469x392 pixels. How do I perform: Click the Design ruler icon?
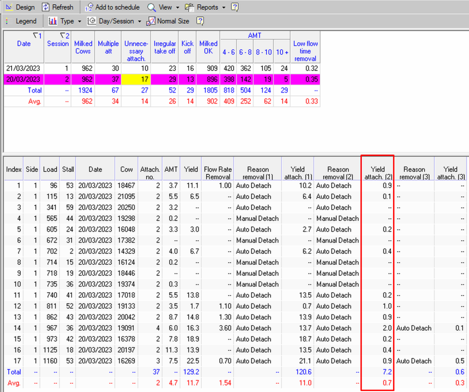(x=8, y=7)
